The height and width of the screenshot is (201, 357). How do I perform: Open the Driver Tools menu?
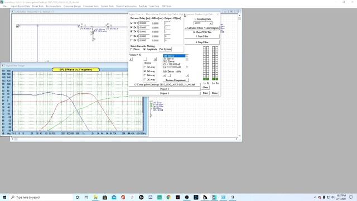[38, 6]
